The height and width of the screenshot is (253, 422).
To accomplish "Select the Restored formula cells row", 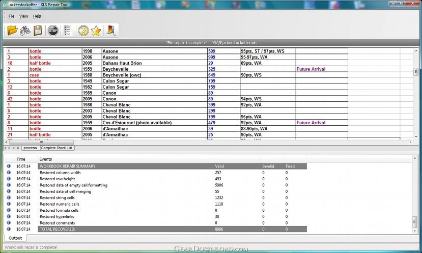I will [x=172, y=210].
